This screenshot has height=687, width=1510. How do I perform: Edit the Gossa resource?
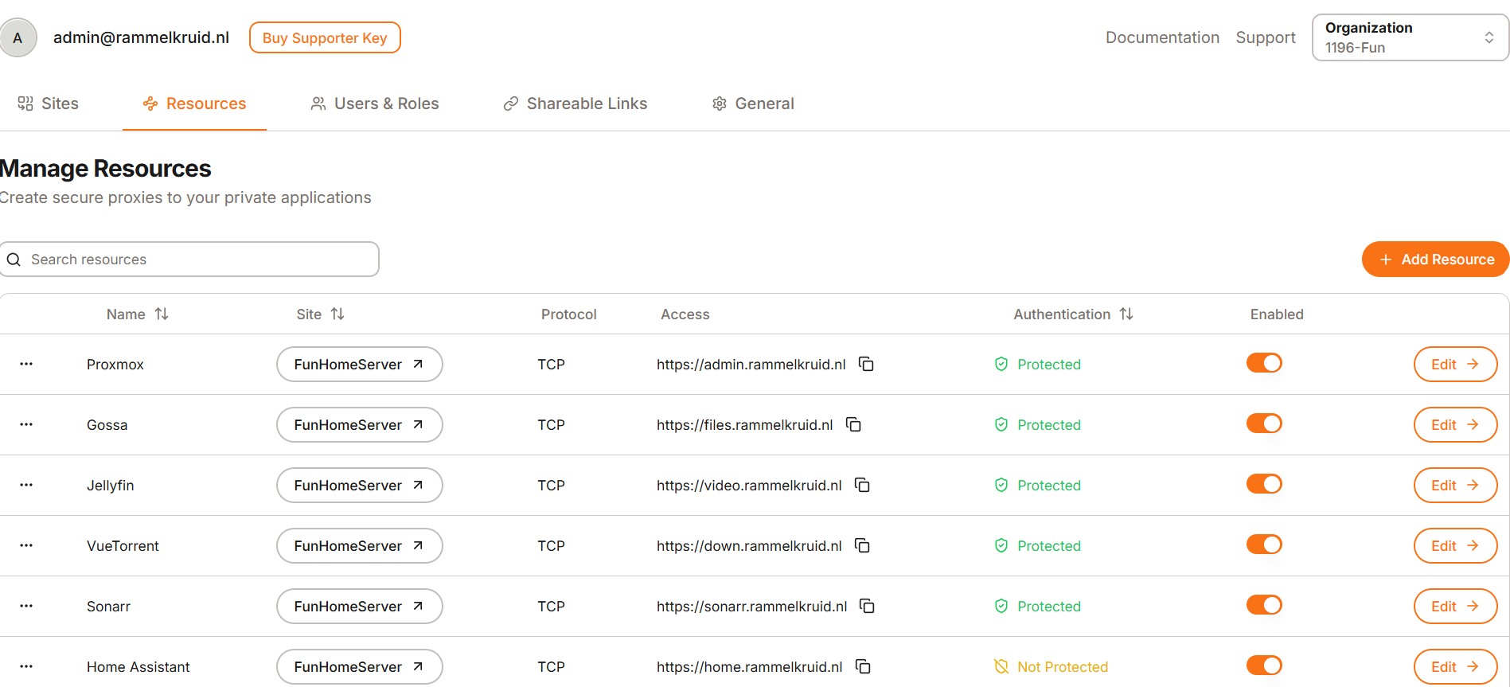click(x=1454, y=424)
